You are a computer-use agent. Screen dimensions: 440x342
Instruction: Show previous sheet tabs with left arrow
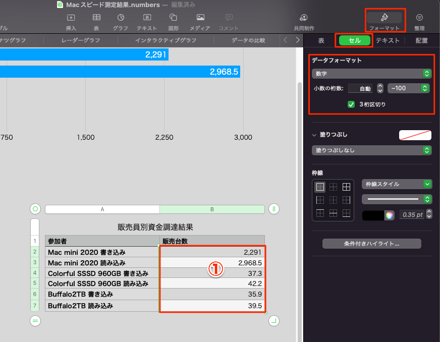pos(286,40)
